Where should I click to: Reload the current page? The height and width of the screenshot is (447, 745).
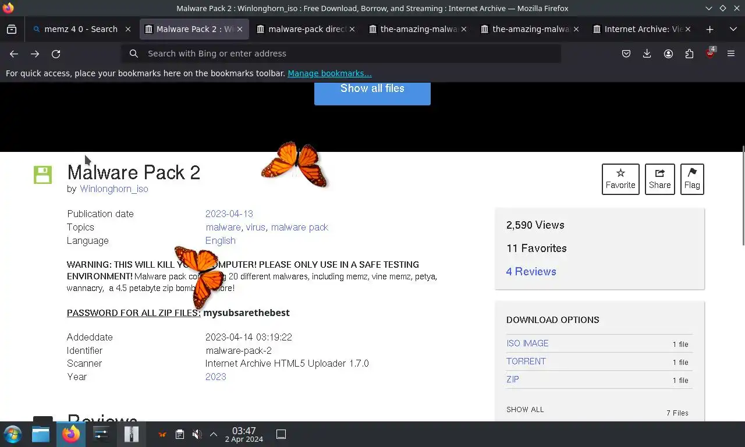click(56, 54)
